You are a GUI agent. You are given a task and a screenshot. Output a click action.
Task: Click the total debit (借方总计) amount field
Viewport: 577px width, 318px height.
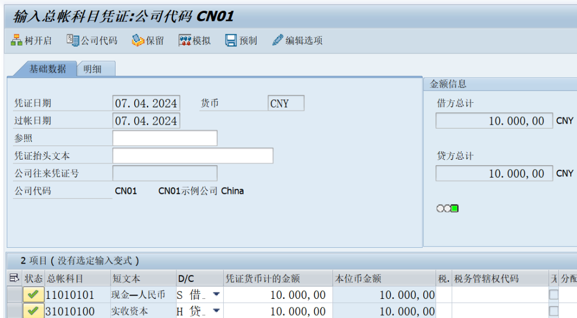click(x=494, y=121)
